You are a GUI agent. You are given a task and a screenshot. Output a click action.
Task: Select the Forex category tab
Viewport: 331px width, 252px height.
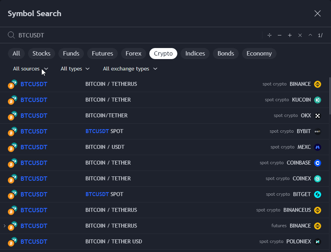[134, 54]
